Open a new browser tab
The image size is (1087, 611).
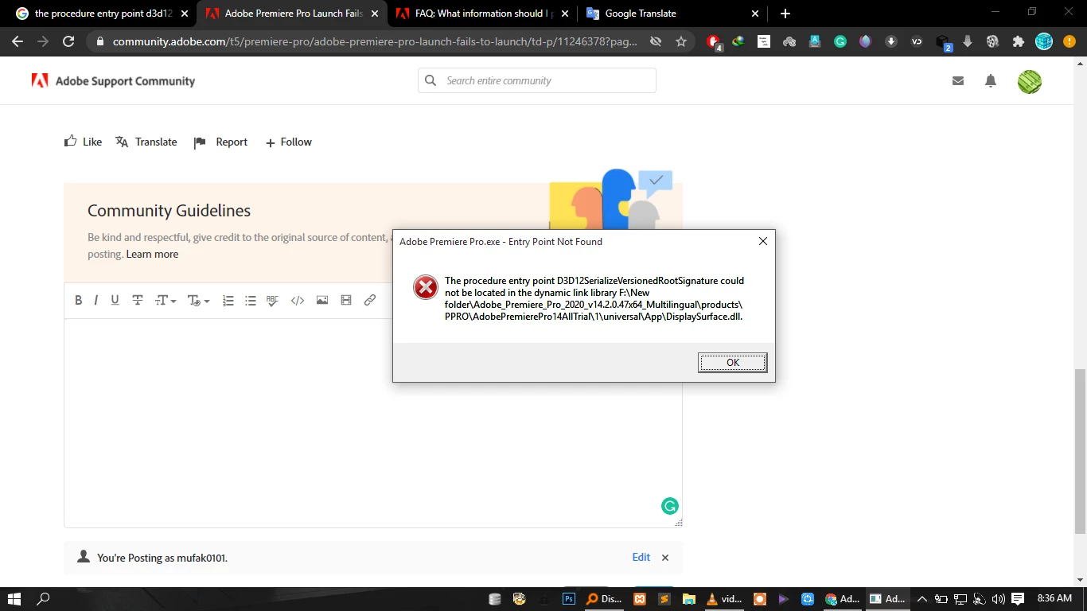pos(785,14)
